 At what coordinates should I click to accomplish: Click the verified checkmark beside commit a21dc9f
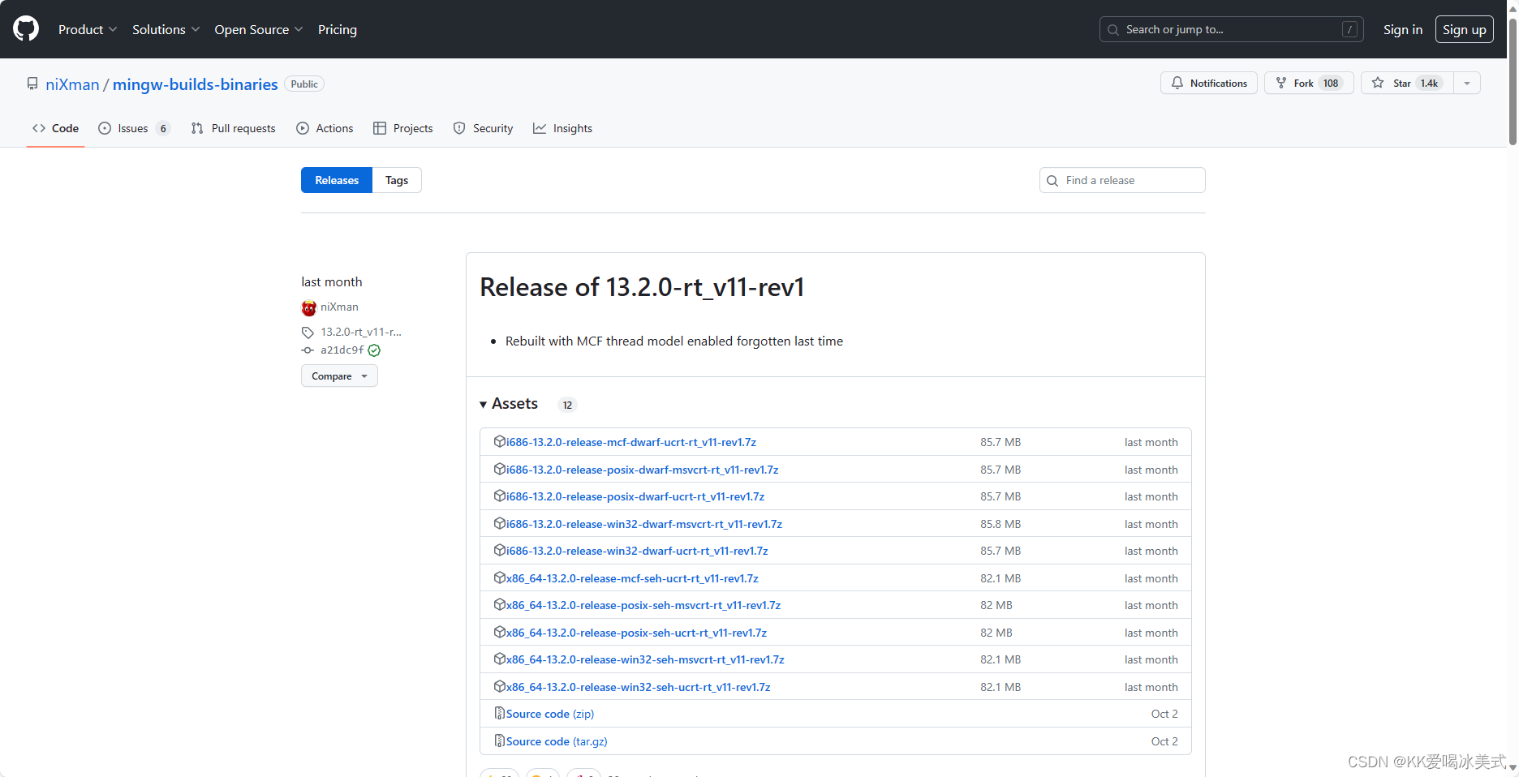point(374,350)
